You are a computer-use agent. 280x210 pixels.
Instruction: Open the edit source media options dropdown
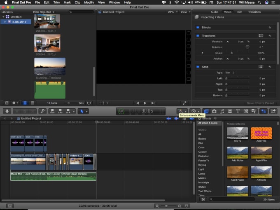(74, 112)
